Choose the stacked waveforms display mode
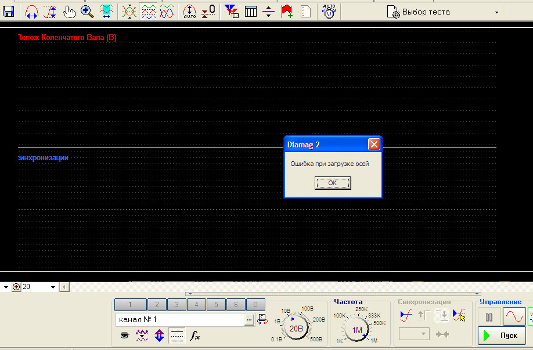The image size is (533, 350). [x=149, y=12]
